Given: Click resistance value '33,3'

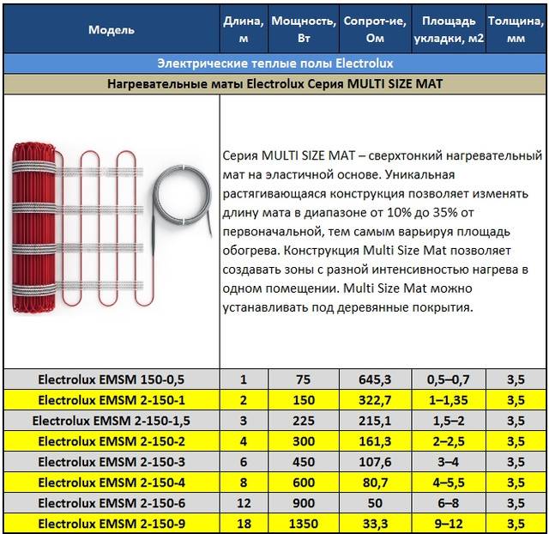Looking at the screenshot, I should pos(375,525).
